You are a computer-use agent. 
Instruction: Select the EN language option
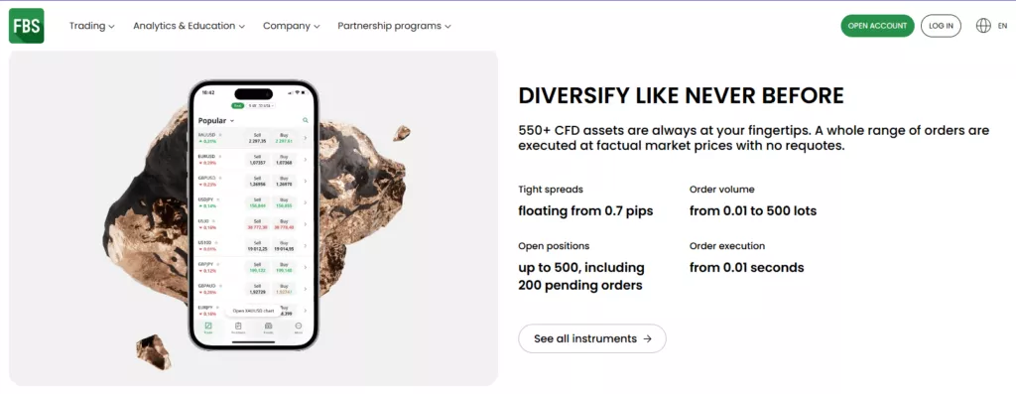coord(1002,26)
